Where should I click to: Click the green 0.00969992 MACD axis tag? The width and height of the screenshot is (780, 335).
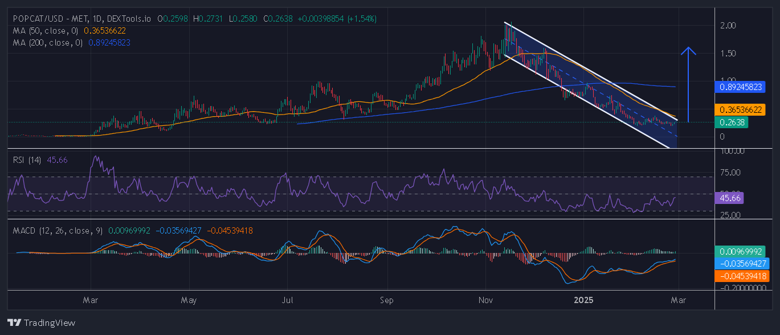pyautogui.click(x=739, y=251)
